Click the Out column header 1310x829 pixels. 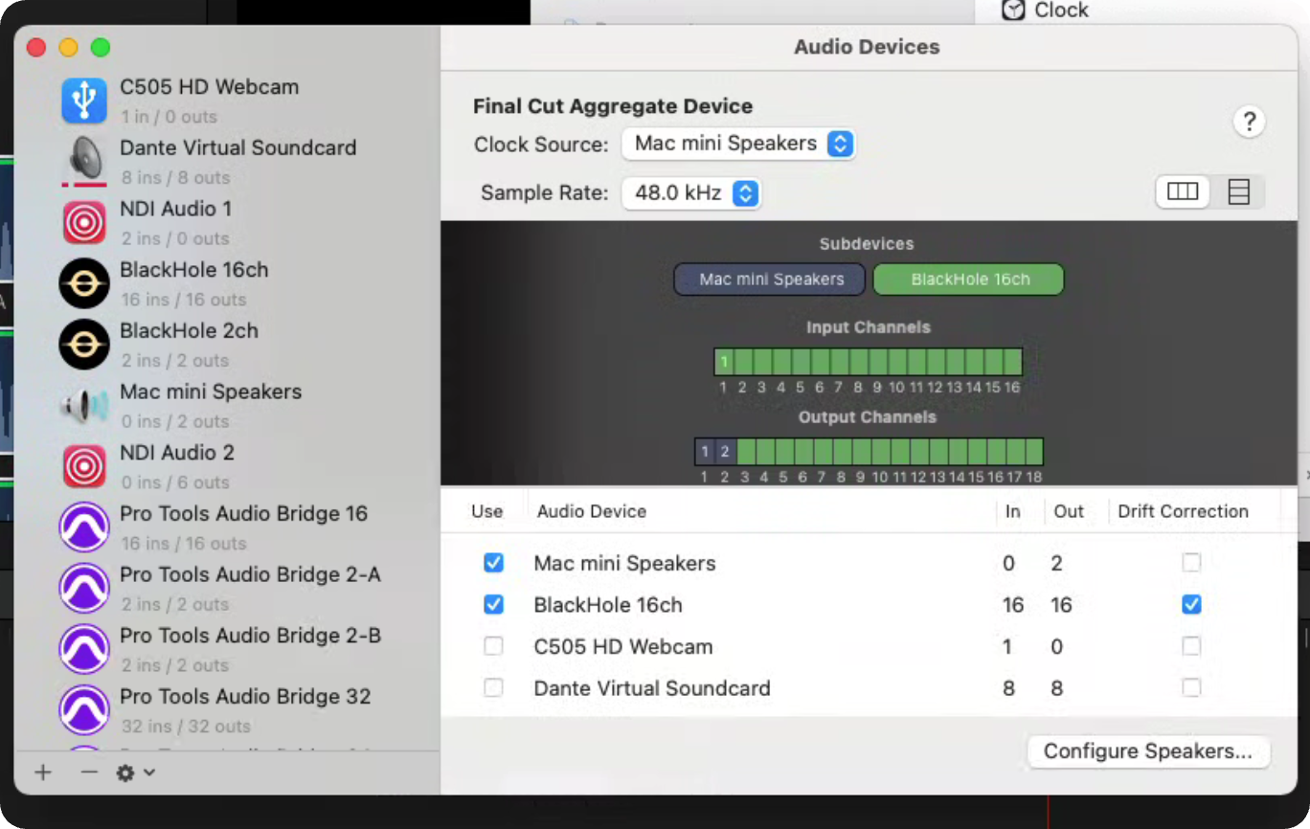pyautogui.click(x=1069, y=511)
